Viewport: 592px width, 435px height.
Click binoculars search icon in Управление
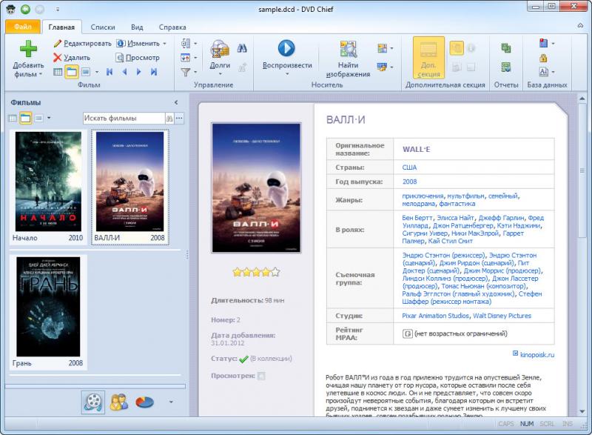click(x=242, y=48)
